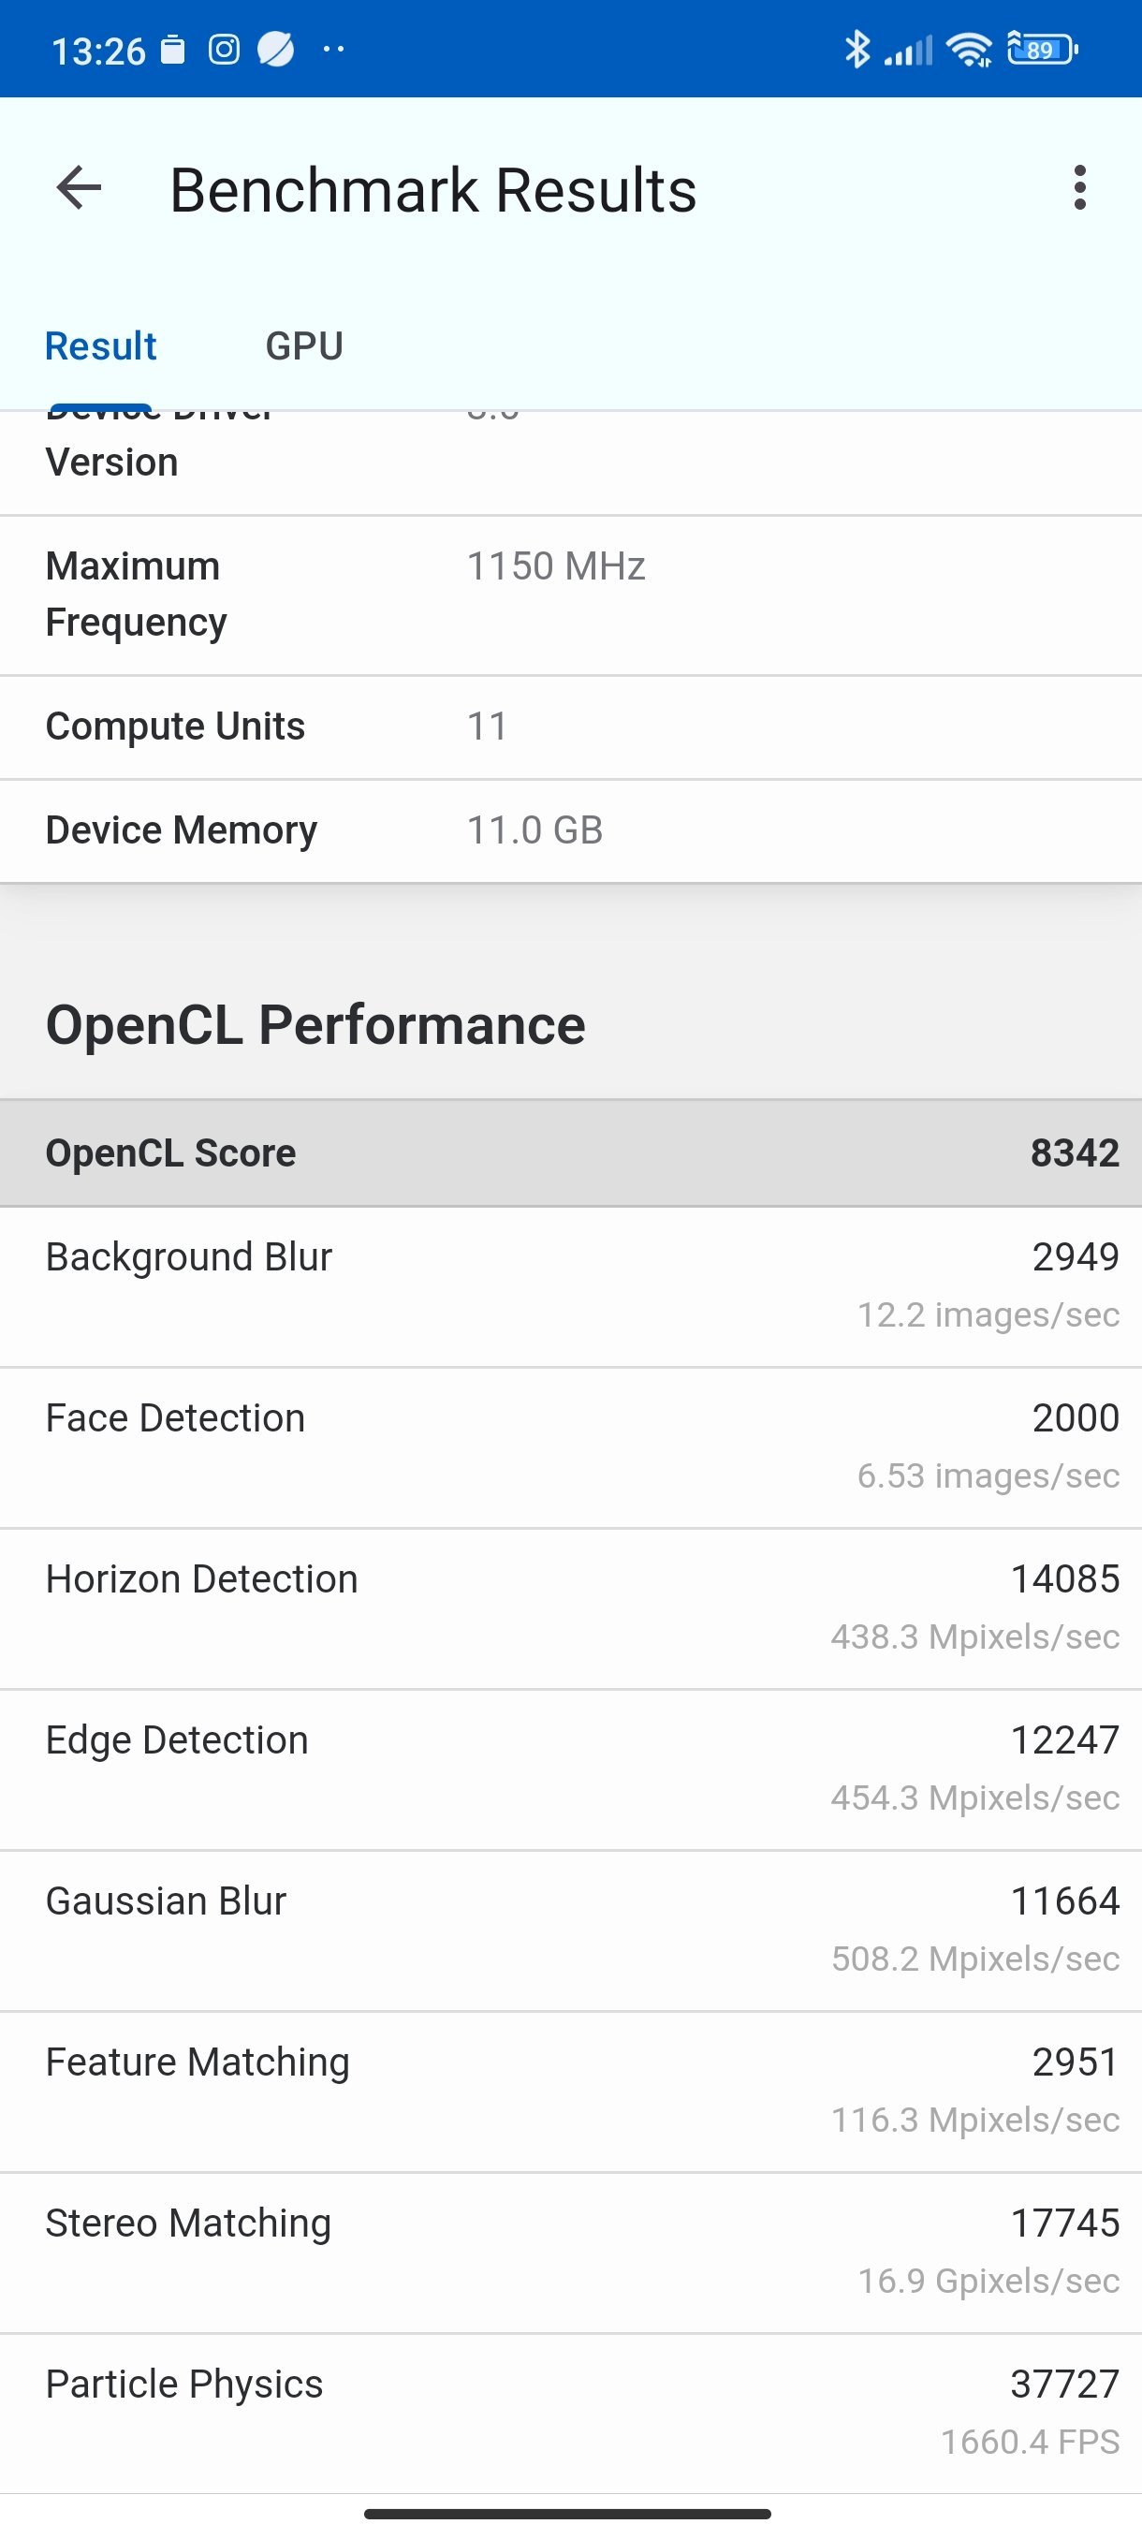Tap the Wi-Fi status icon
1142x2539 pixels.
coord(970,50)
